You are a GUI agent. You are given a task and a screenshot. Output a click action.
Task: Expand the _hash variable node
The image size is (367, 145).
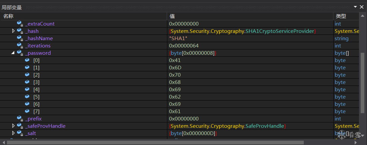[13, 31]
